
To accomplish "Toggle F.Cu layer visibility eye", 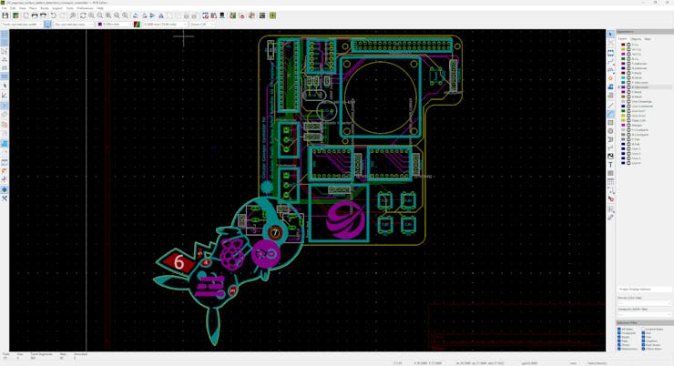I will pos(628,45).
